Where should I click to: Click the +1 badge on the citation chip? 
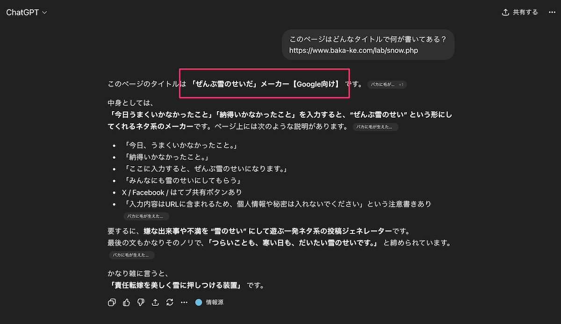401,85
